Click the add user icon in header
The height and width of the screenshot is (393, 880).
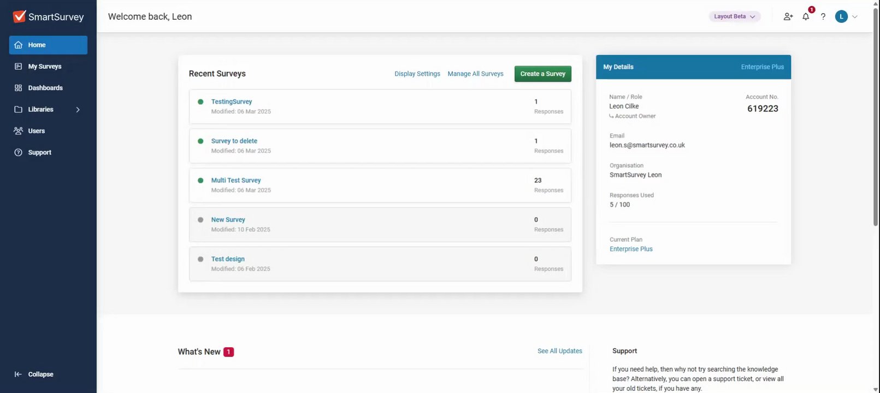[788, 16]
